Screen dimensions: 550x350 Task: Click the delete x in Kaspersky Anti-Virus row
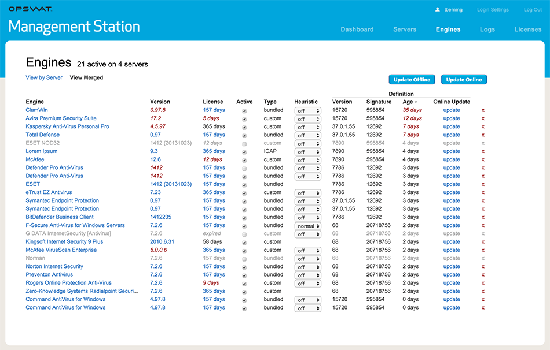pos(483,127)
